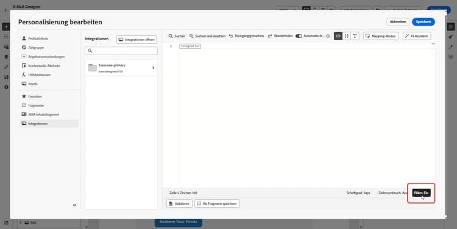Switch to the text T mode button

click(x=355, y=36)
